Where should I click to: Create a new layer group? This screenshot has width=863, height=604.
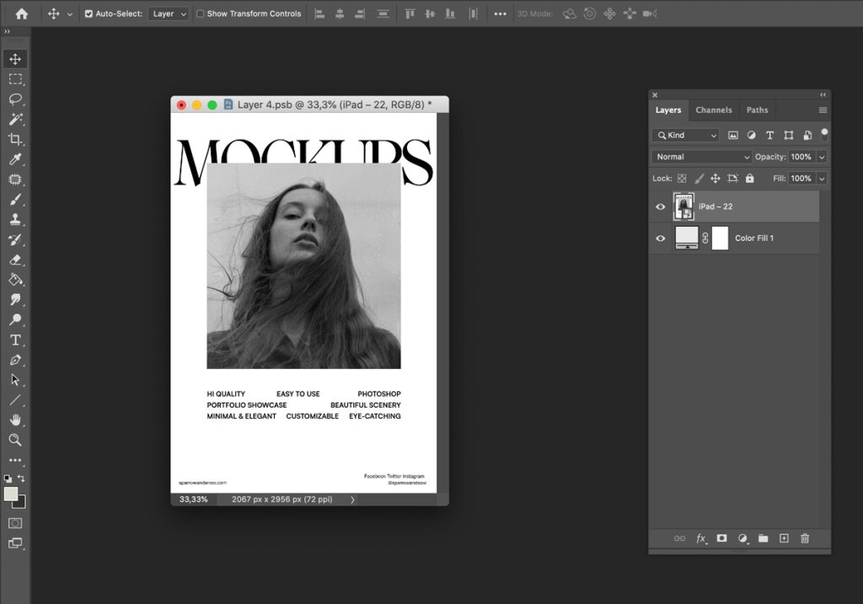[763, 538]
